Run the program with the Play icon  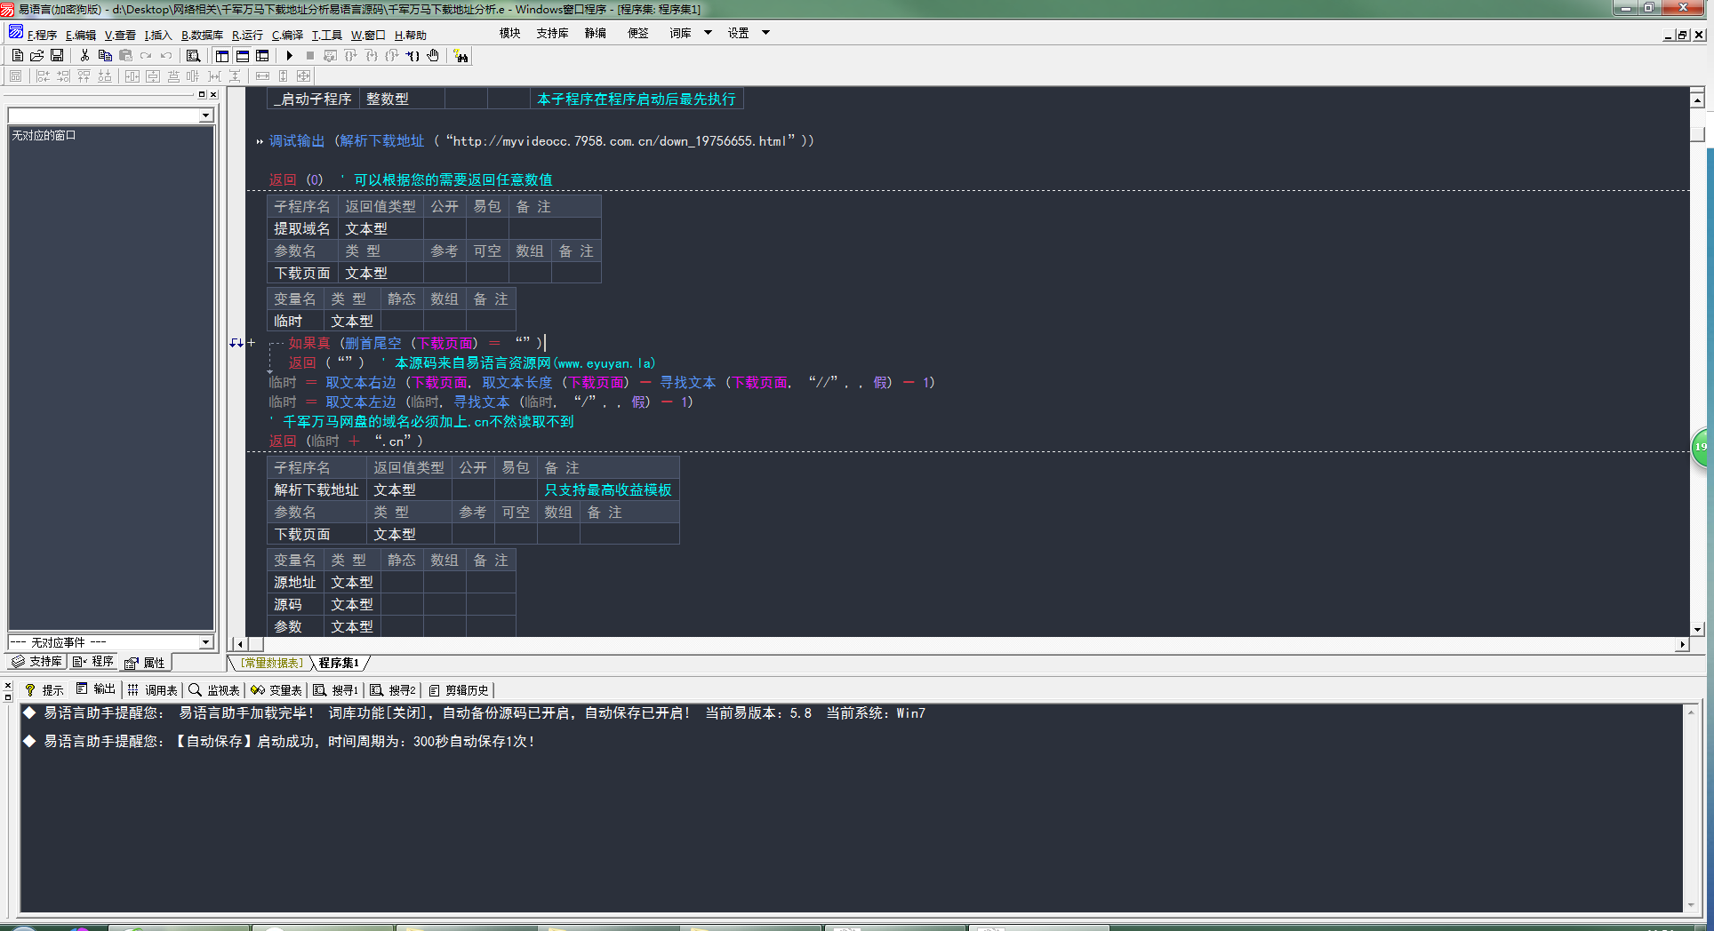[290, 55]
